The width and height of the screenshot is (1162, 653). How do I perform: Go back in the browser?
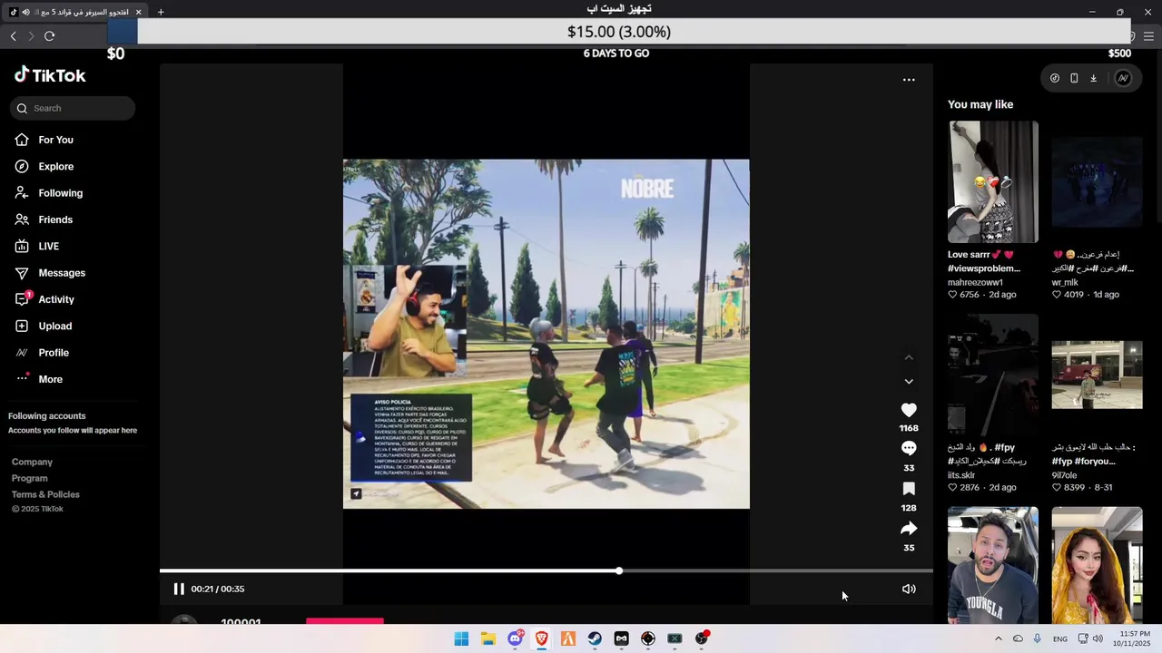pos(13,36)
